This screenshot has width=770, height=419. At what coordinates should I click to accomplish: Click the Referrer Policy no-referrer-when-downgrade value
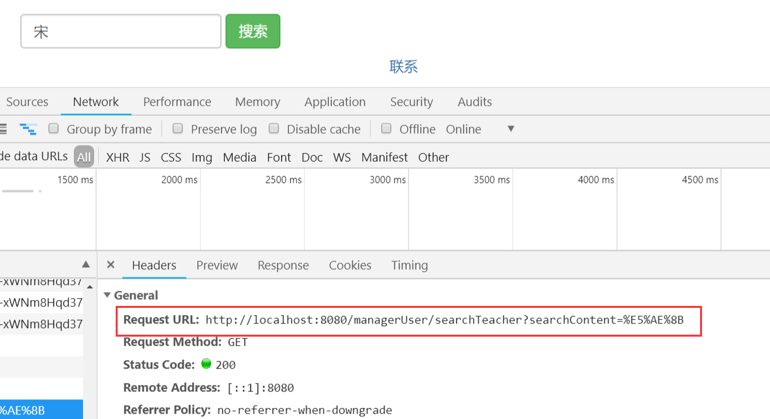[305, 410]
